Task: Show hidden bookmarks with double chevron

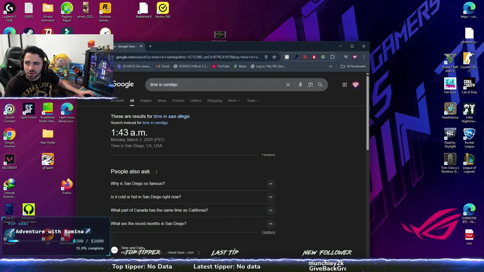Action: pos(330,66)
